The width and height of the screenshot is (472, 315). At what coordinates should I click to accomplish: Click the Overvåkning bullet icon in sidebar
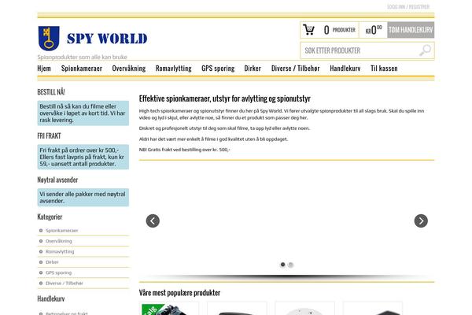click(x=41, y=241)
